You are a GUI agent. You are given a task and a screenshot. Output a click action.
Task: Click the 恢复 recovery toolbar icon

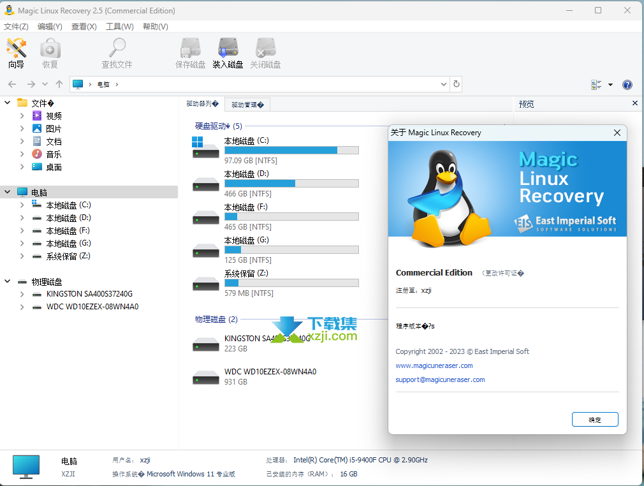coord(50,53)
